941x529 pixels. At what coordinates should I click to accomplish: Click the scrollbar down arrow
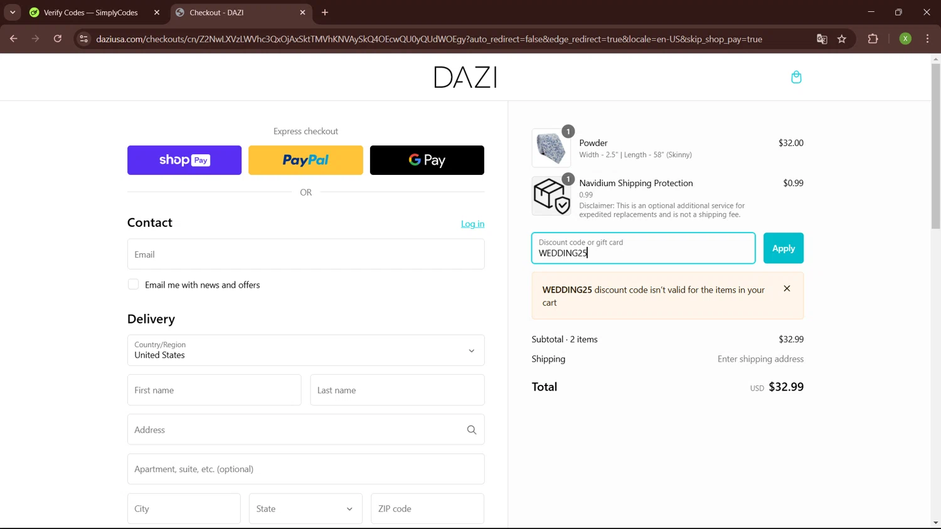[x=935, y=523]
